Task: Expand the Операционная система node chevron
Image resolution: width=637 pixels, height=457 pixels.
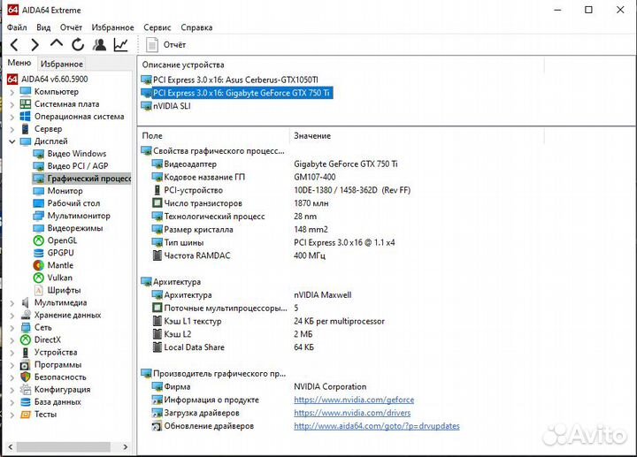Action: pos(12,118)
